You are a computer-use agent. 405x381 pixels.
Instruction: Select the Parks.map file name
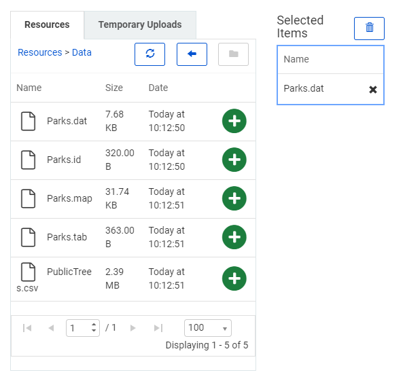coord(69,198)
